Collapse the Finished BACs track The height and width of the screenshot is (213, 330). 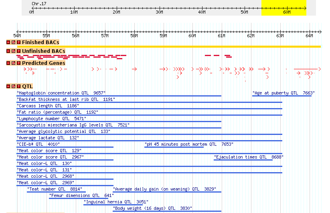(x=8, y=42)
